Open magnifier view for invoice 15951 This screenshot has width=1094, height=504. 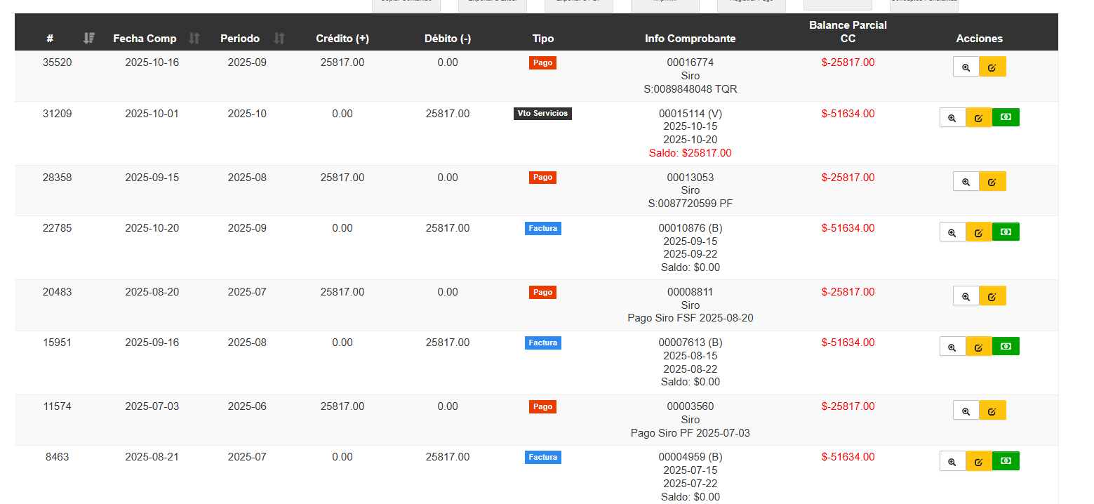click(952, 346)
